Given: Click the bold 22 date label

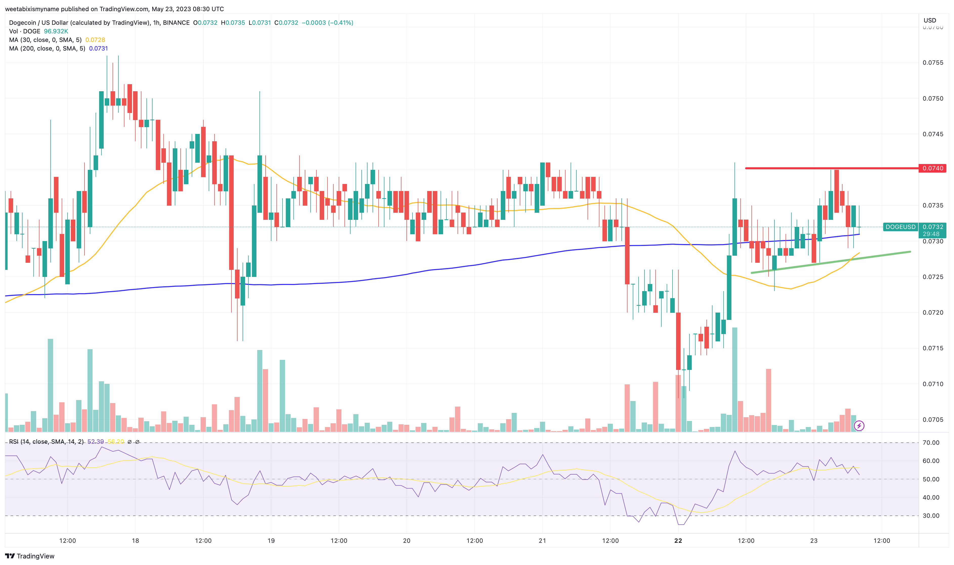Looking at the screenshot, I should click(678, 541).
